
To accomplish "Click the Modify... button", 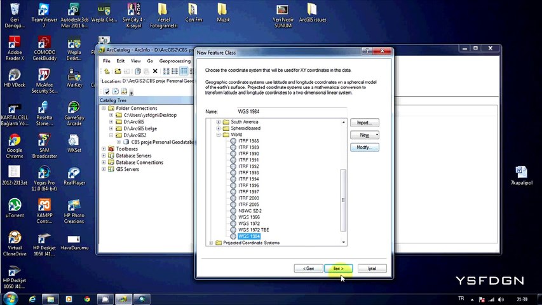I will coord(364,147).
